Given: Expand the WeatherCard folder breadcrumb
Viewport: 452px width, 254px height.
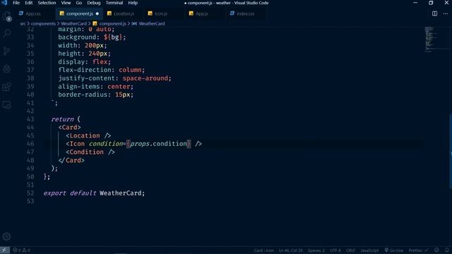Looking at the screenshot, I should tap(73, 23).
